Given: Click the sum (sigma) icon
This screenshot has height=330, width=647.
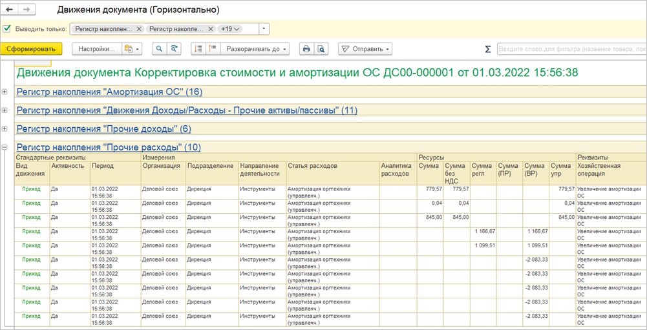Looking at the screenshot, I should 488,49.
